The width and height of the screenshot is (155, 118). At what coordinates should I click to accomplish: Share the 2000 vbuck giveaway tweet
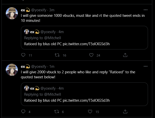[125, 112]
